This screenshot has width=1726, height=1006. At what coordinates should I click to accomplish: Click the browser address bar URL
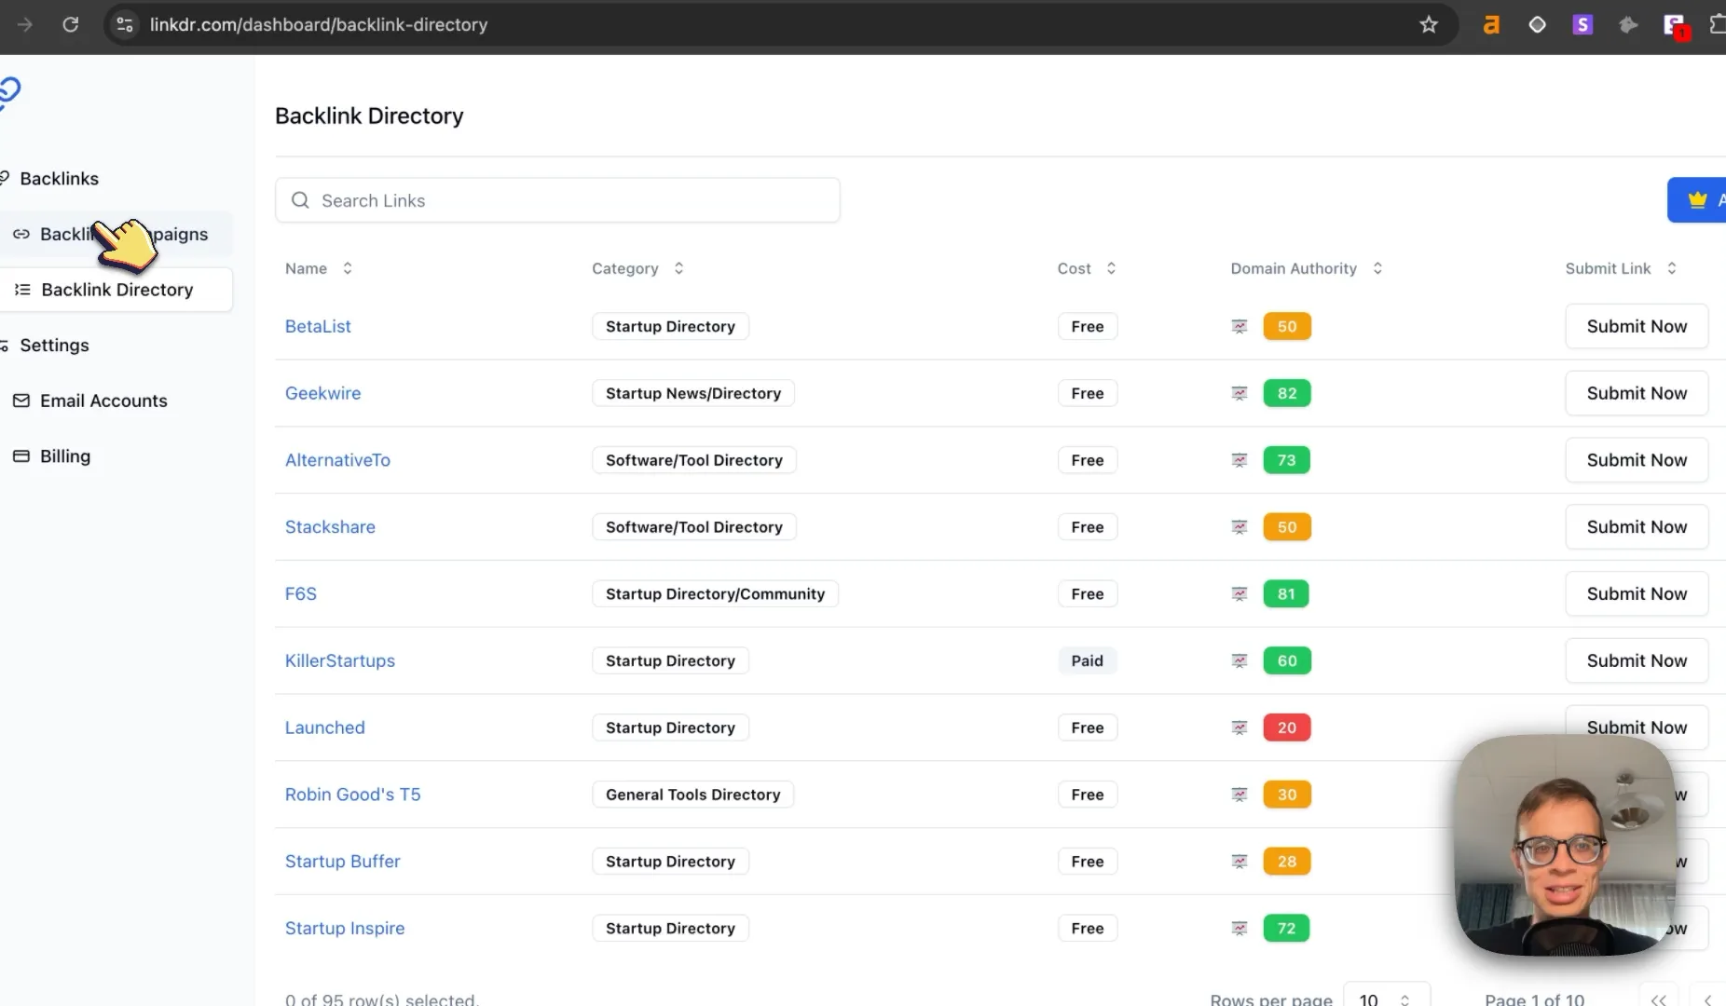point(319,25)
